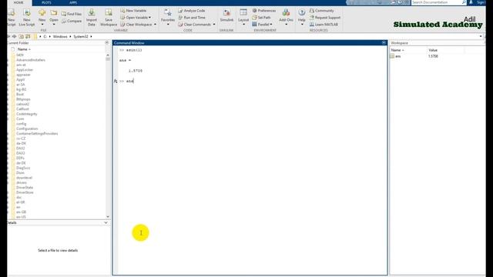
Task: Expand the Open dropdown arrow
Action: tap(54, 25)
